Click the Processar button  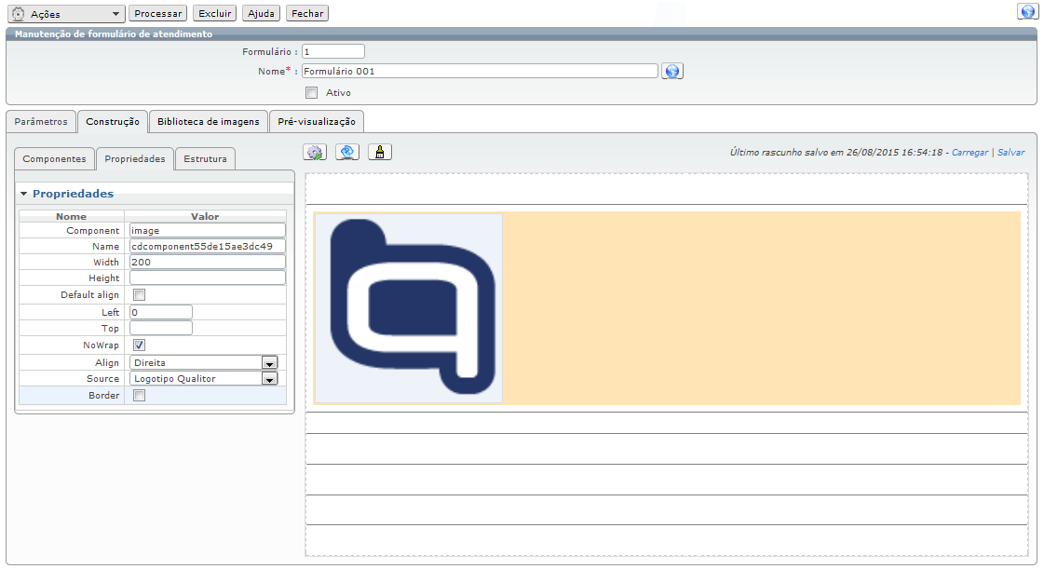coord(157,13)
